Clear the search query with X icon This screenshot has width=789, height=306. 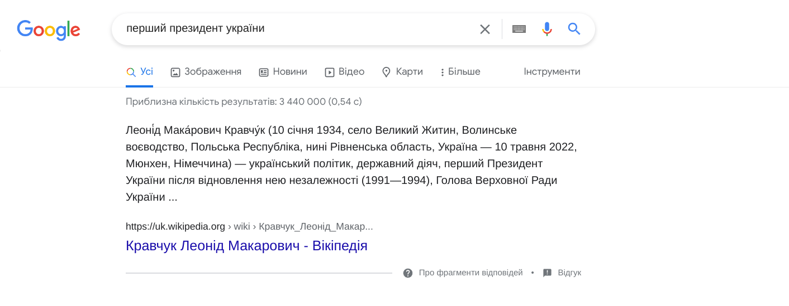point(485,29)
